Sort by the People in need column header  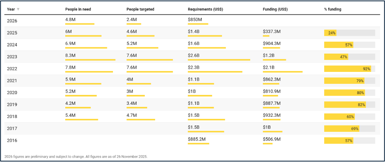[x=78, y=9]
